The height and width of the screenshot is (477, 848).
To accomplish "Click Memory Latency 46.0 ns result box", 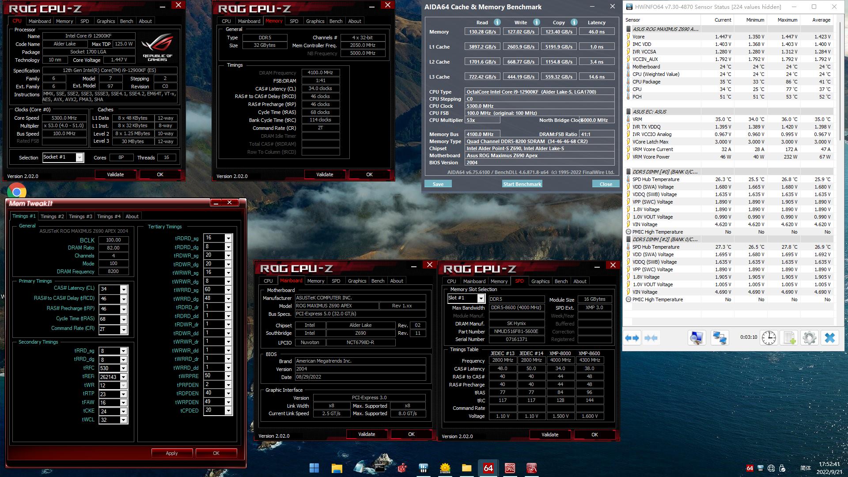I will coord(596,32).
